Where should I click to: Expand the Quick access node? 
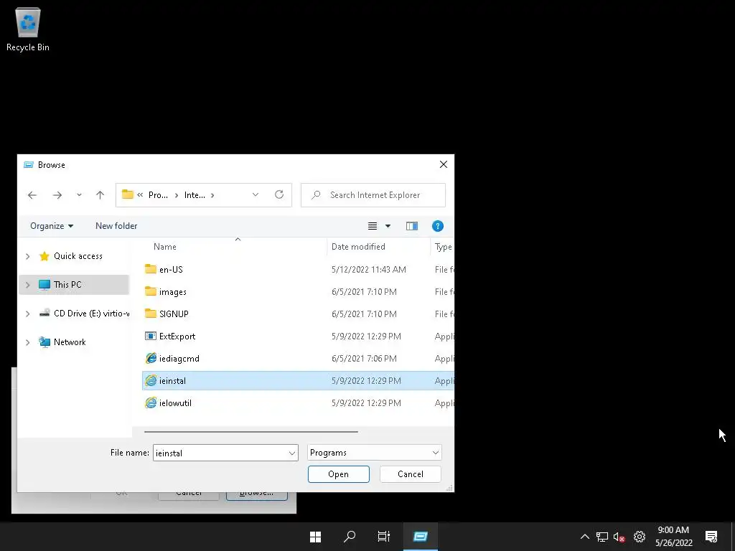[x=28, y=256]
